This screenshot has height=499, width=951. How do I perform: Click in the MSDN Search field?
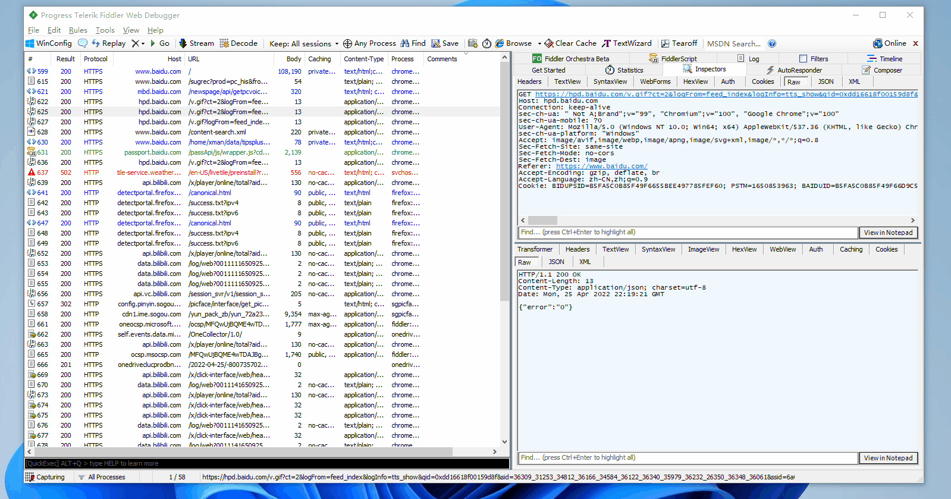734,43
